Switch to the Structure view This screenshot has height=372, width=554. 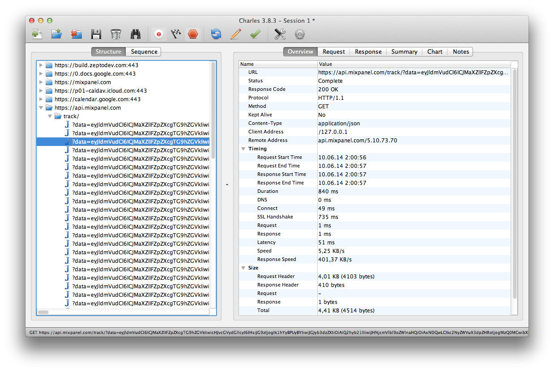(108, 51)
